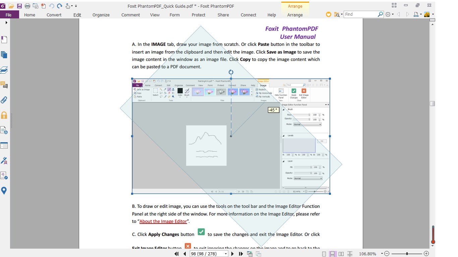
Task: Click the vertical scrollbar thumb
Action: (433, 104)
